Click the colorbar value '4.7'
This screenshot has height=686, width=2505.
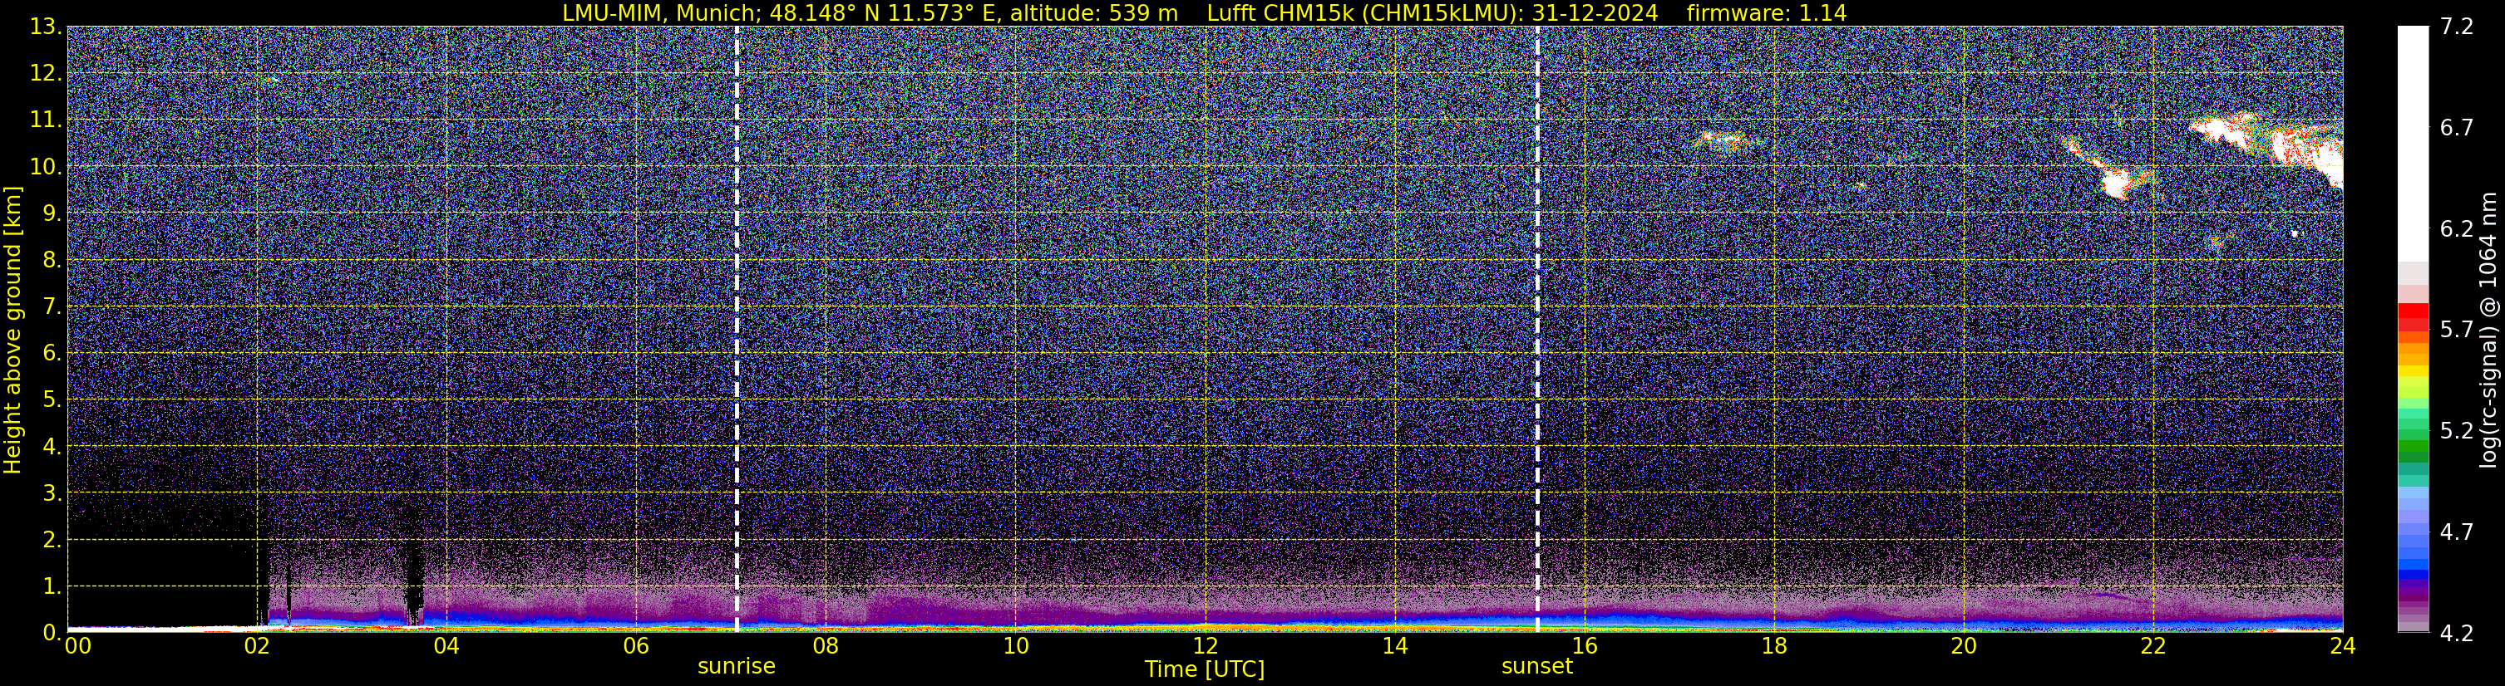click(2457, 532)
